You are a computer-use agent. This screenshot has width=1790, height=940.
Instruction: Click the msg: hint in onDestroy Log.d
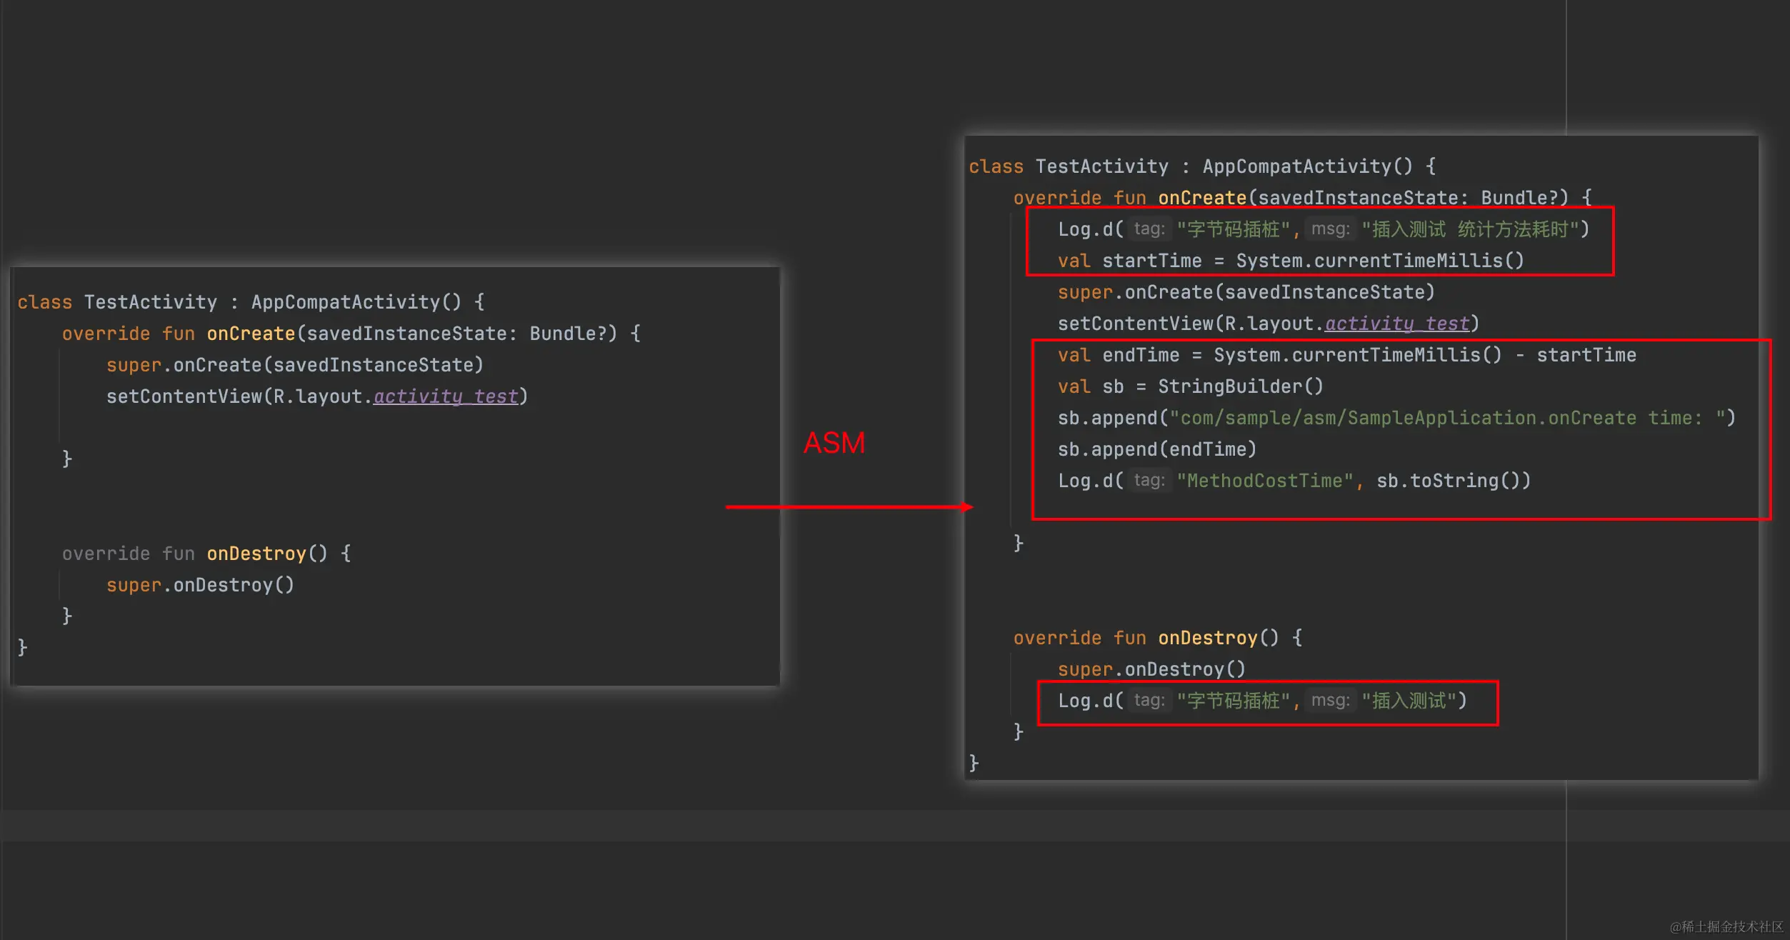[x=1330, y=701]
